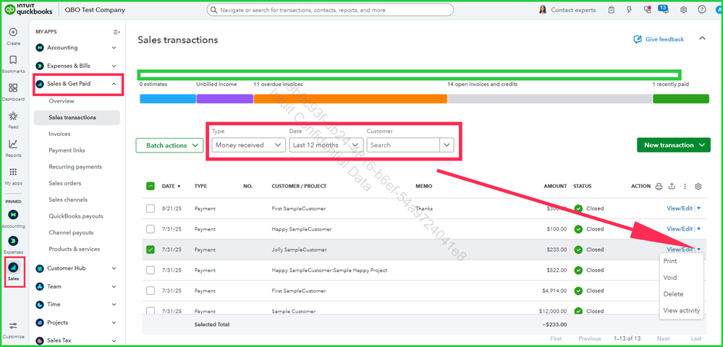Check the First SampleCustomer $4,914.00 row
This screenshot has height=347, width=723.
pos(151,291)
